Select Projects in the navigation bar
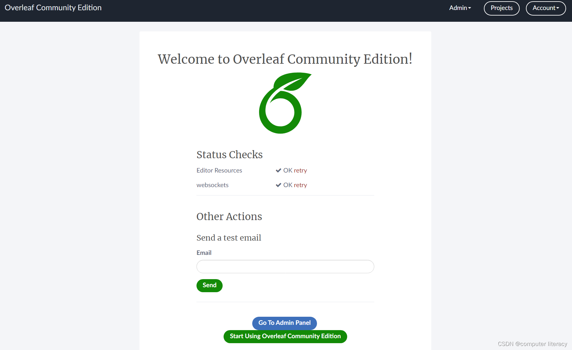572x350 pixels. click(501, 8)
